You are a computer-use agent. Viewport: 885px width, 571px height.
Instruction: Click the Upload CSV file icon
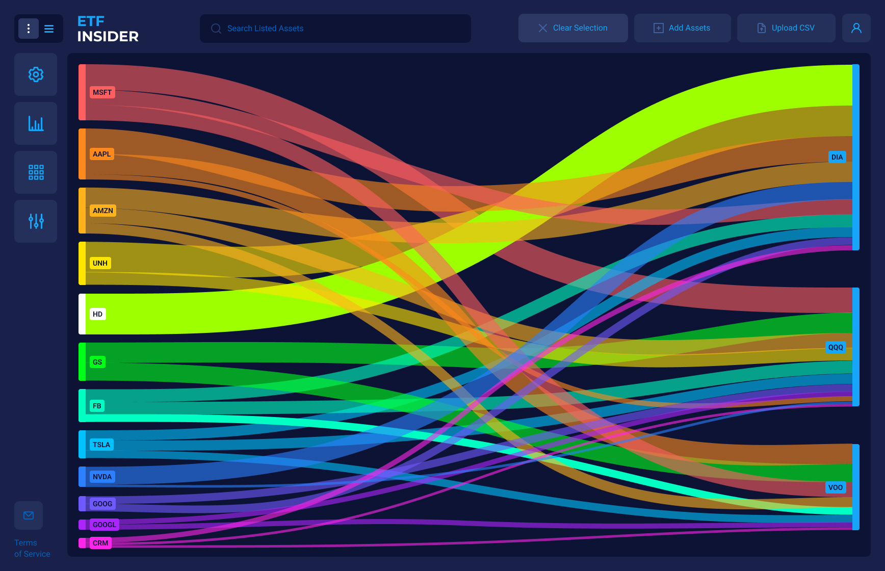point(762,28)
